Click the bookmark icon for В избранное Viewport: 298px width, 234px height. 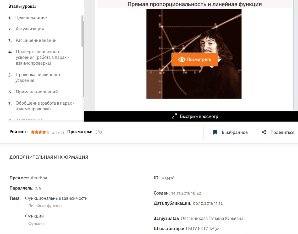click(215, 132)
